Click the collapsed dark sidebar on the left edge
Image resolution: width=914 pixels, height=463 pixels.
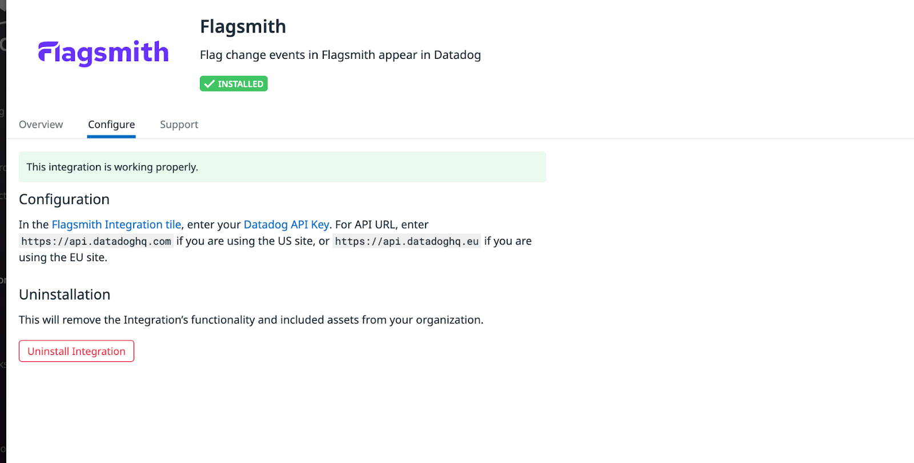click(3, 229)
